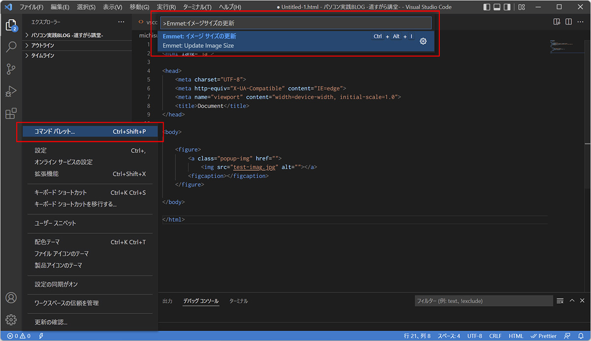The width and height of the screenshot is (591, 341).
Task: Click the 行 21、列 8 cursor position indicator
Action: coord(417,336)
